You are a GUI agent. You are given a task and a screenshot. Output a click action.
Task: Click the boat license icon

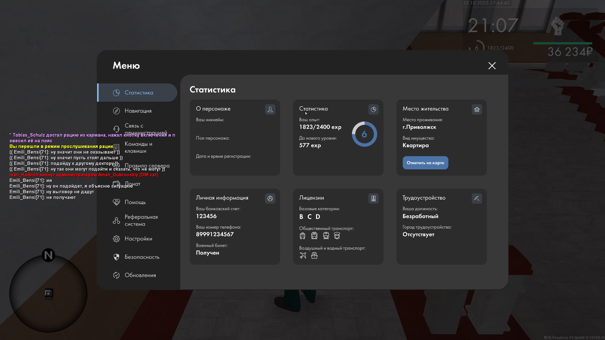point(314,256)
